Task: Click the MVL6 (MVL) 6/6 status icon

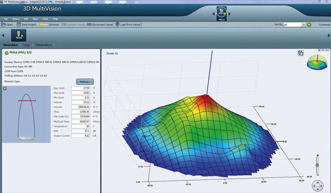Action: click(x=7, y=53)
